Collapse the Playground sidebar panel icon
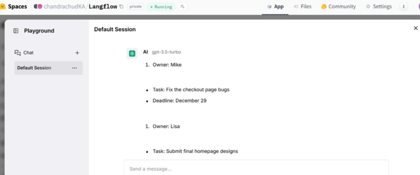Image resolution: width=420 pixels, height=175 pixels. point(16,31)
